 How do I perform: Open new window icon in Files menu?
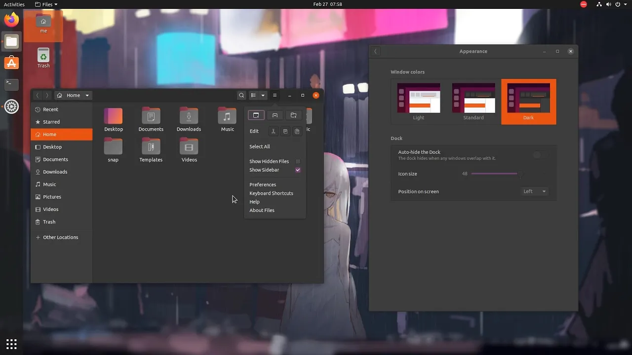click(x=256, y=115)
